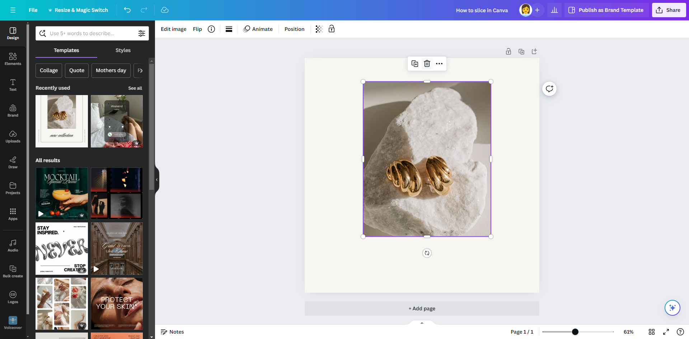Add a new page via icon above canvas
The height and width of the screenshot is (339, 689).
(534, 51)
